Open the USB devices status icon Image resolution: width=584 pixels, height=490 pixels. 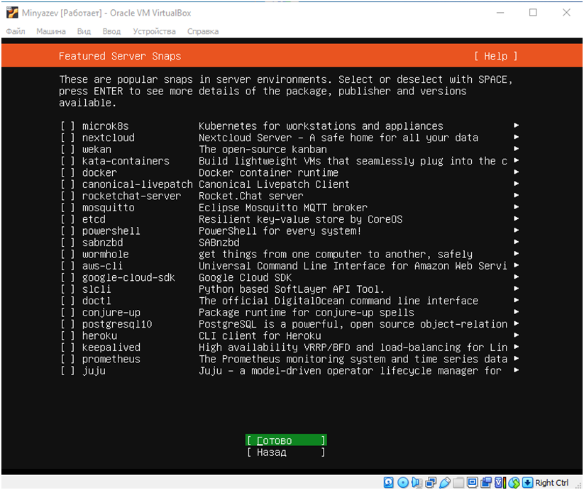(444, 483)
